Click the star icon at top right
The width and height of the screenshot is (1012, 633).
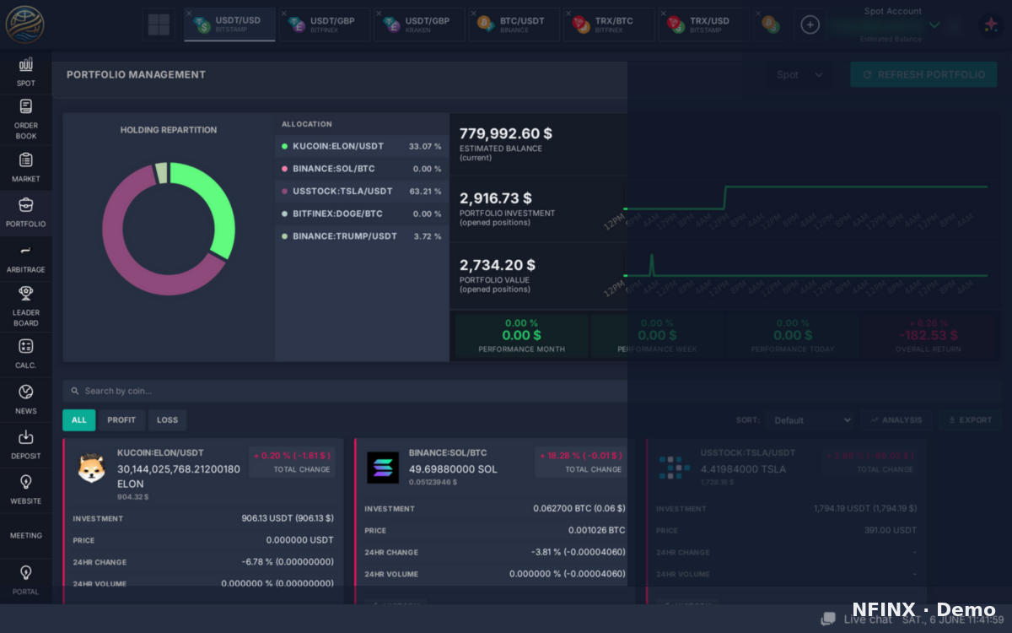[990, 24]
